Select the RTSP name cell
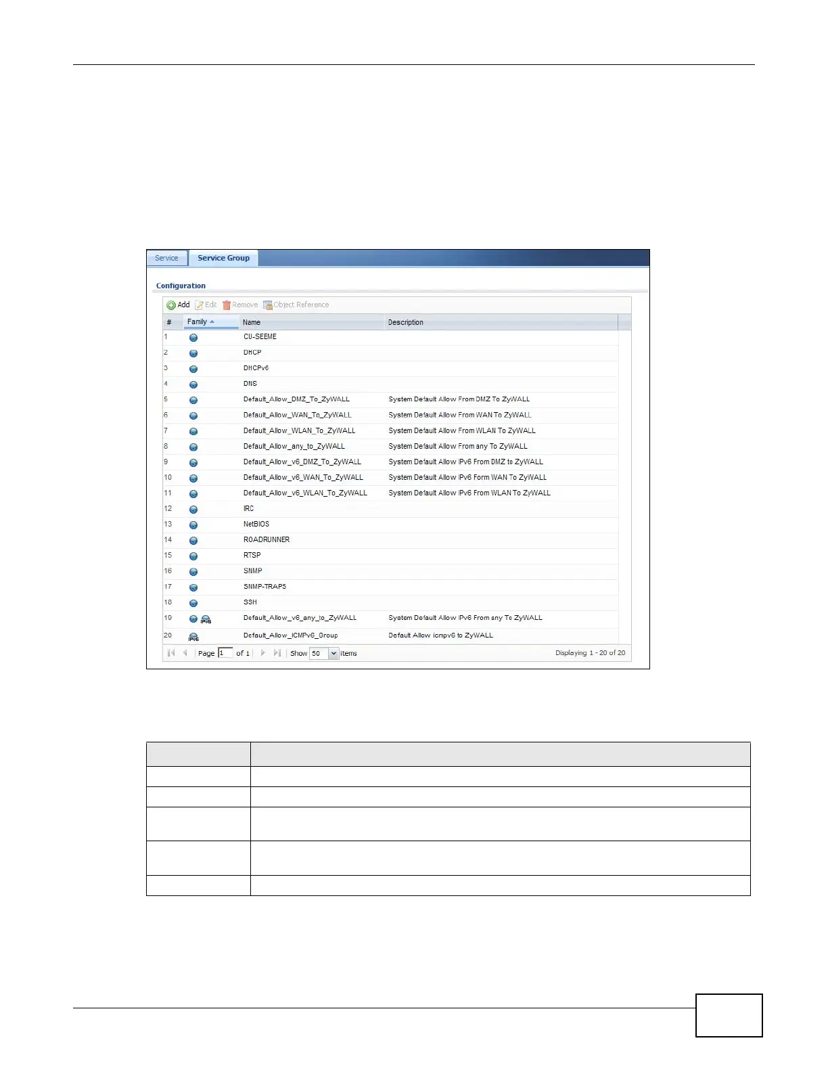Image resolution: width=828 pixels, height=1072 pixels. (252, 556)
